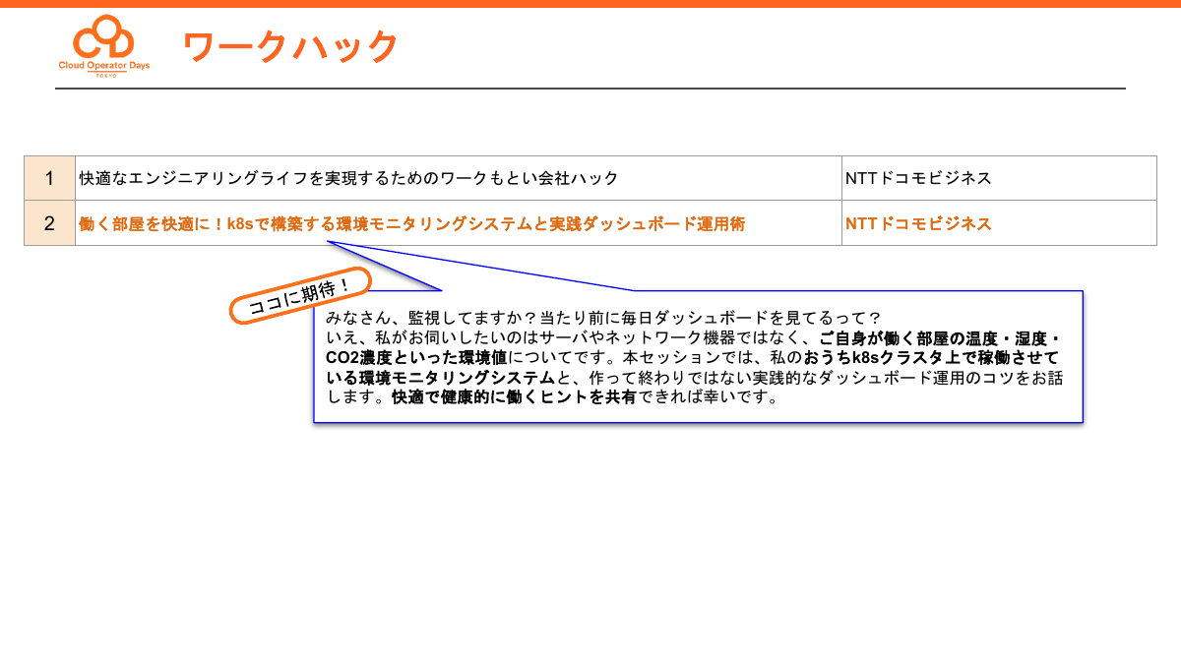Click bold text 快適で健康的に働くヒントを共有

click(514, 398)
